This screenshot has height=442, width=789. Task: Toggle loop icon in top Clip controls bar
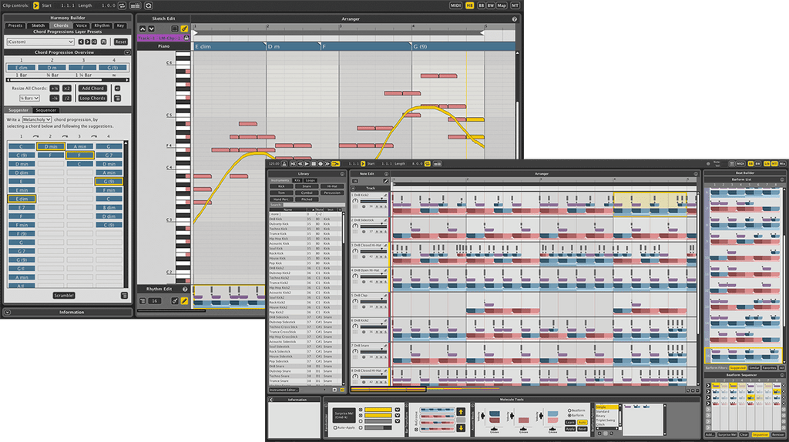tap(122, 5)
